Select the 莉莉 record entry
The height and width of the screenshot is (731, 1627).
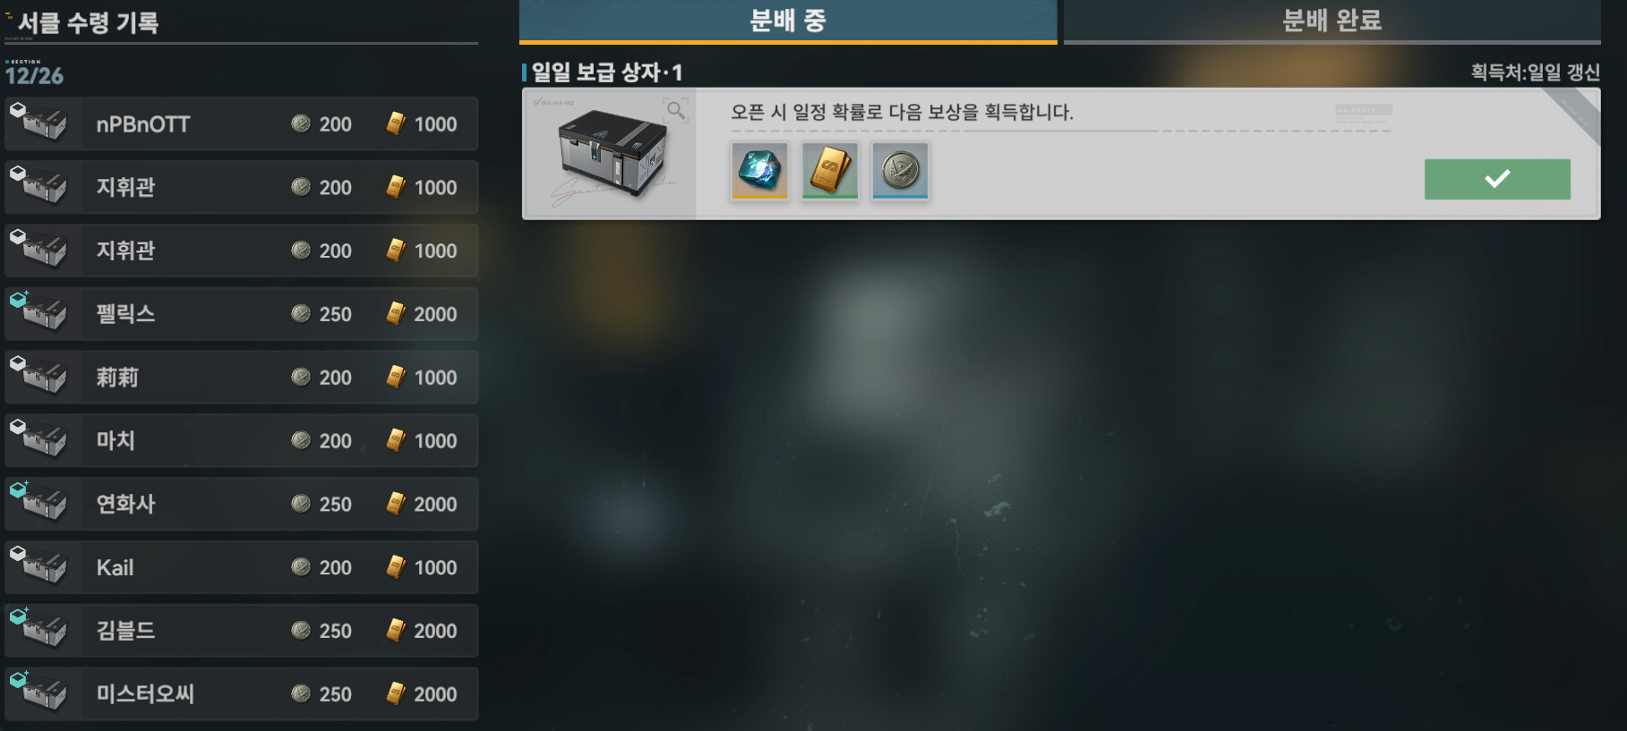point(241,378)
